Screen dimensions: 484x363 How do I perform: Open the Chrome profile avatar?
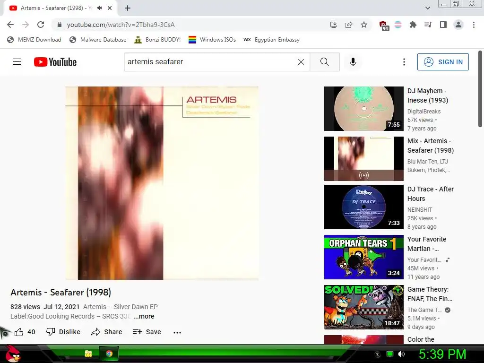point(458,25)
